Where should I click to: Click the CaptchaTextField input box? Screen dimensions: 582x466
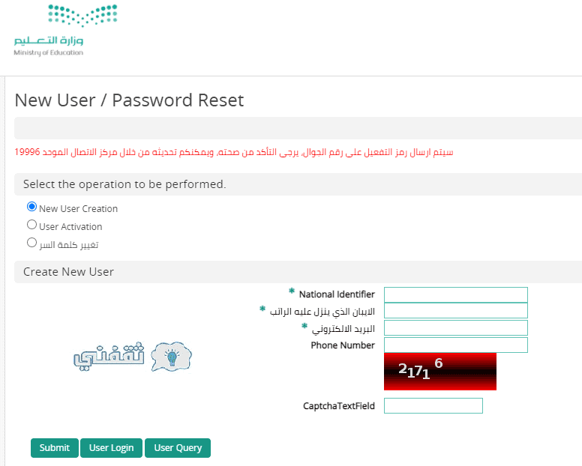click(433, 405)
